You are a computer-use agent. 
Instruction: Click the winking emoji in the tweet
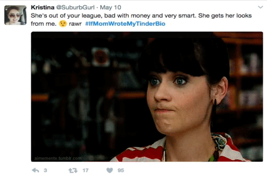(63, 24)
